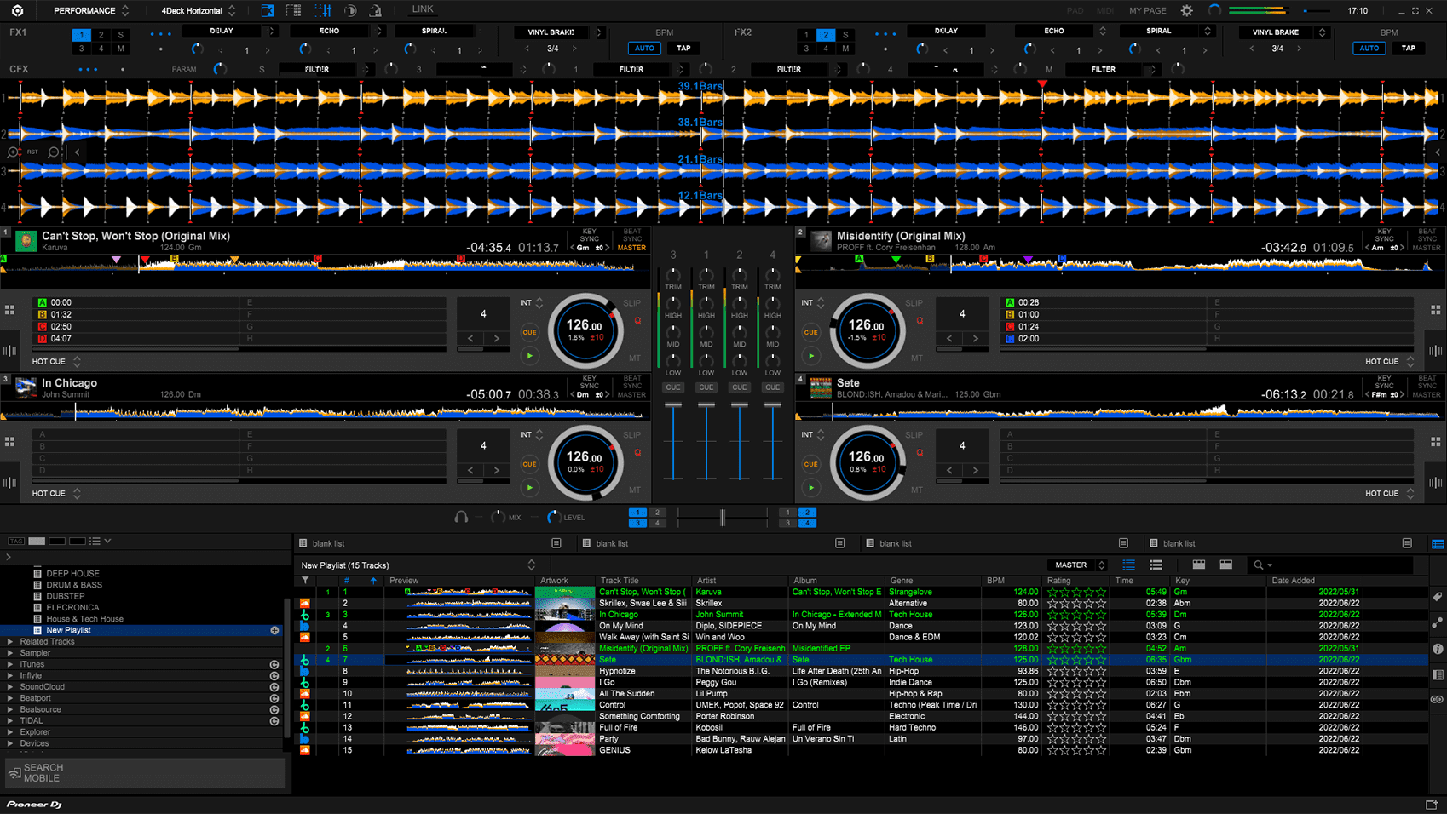Toggle the sub-browser window icon

[x=1438, y=544]
